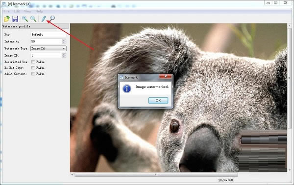
Task: Click the Intensity value field
Action: (x=47, y=41)
